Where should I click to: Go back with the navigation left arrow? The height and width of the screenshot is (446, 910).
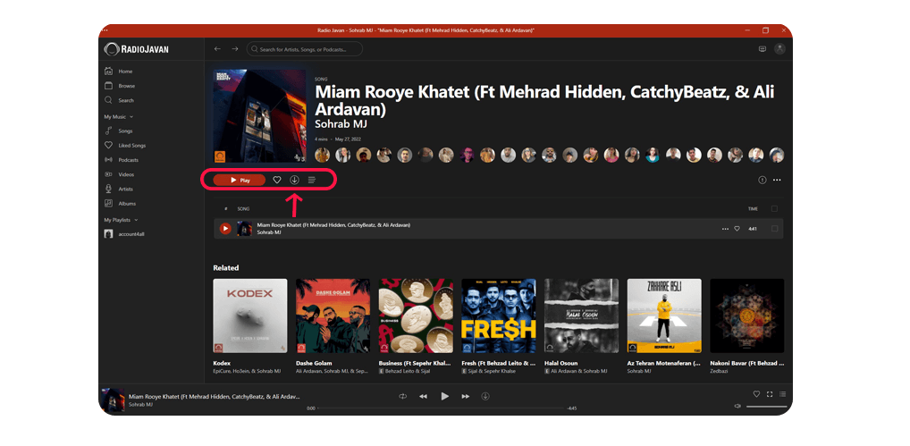217,49
